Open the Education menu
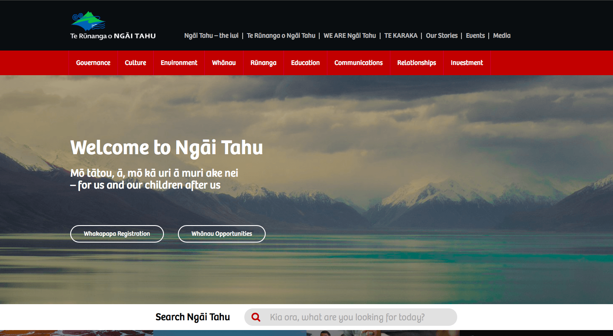Viewport: 613px width, 336px height. pyautogui.click(x=305, y=63)
